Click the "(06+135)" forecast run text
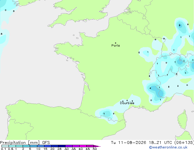194x150 pixels. coord(184,143)
